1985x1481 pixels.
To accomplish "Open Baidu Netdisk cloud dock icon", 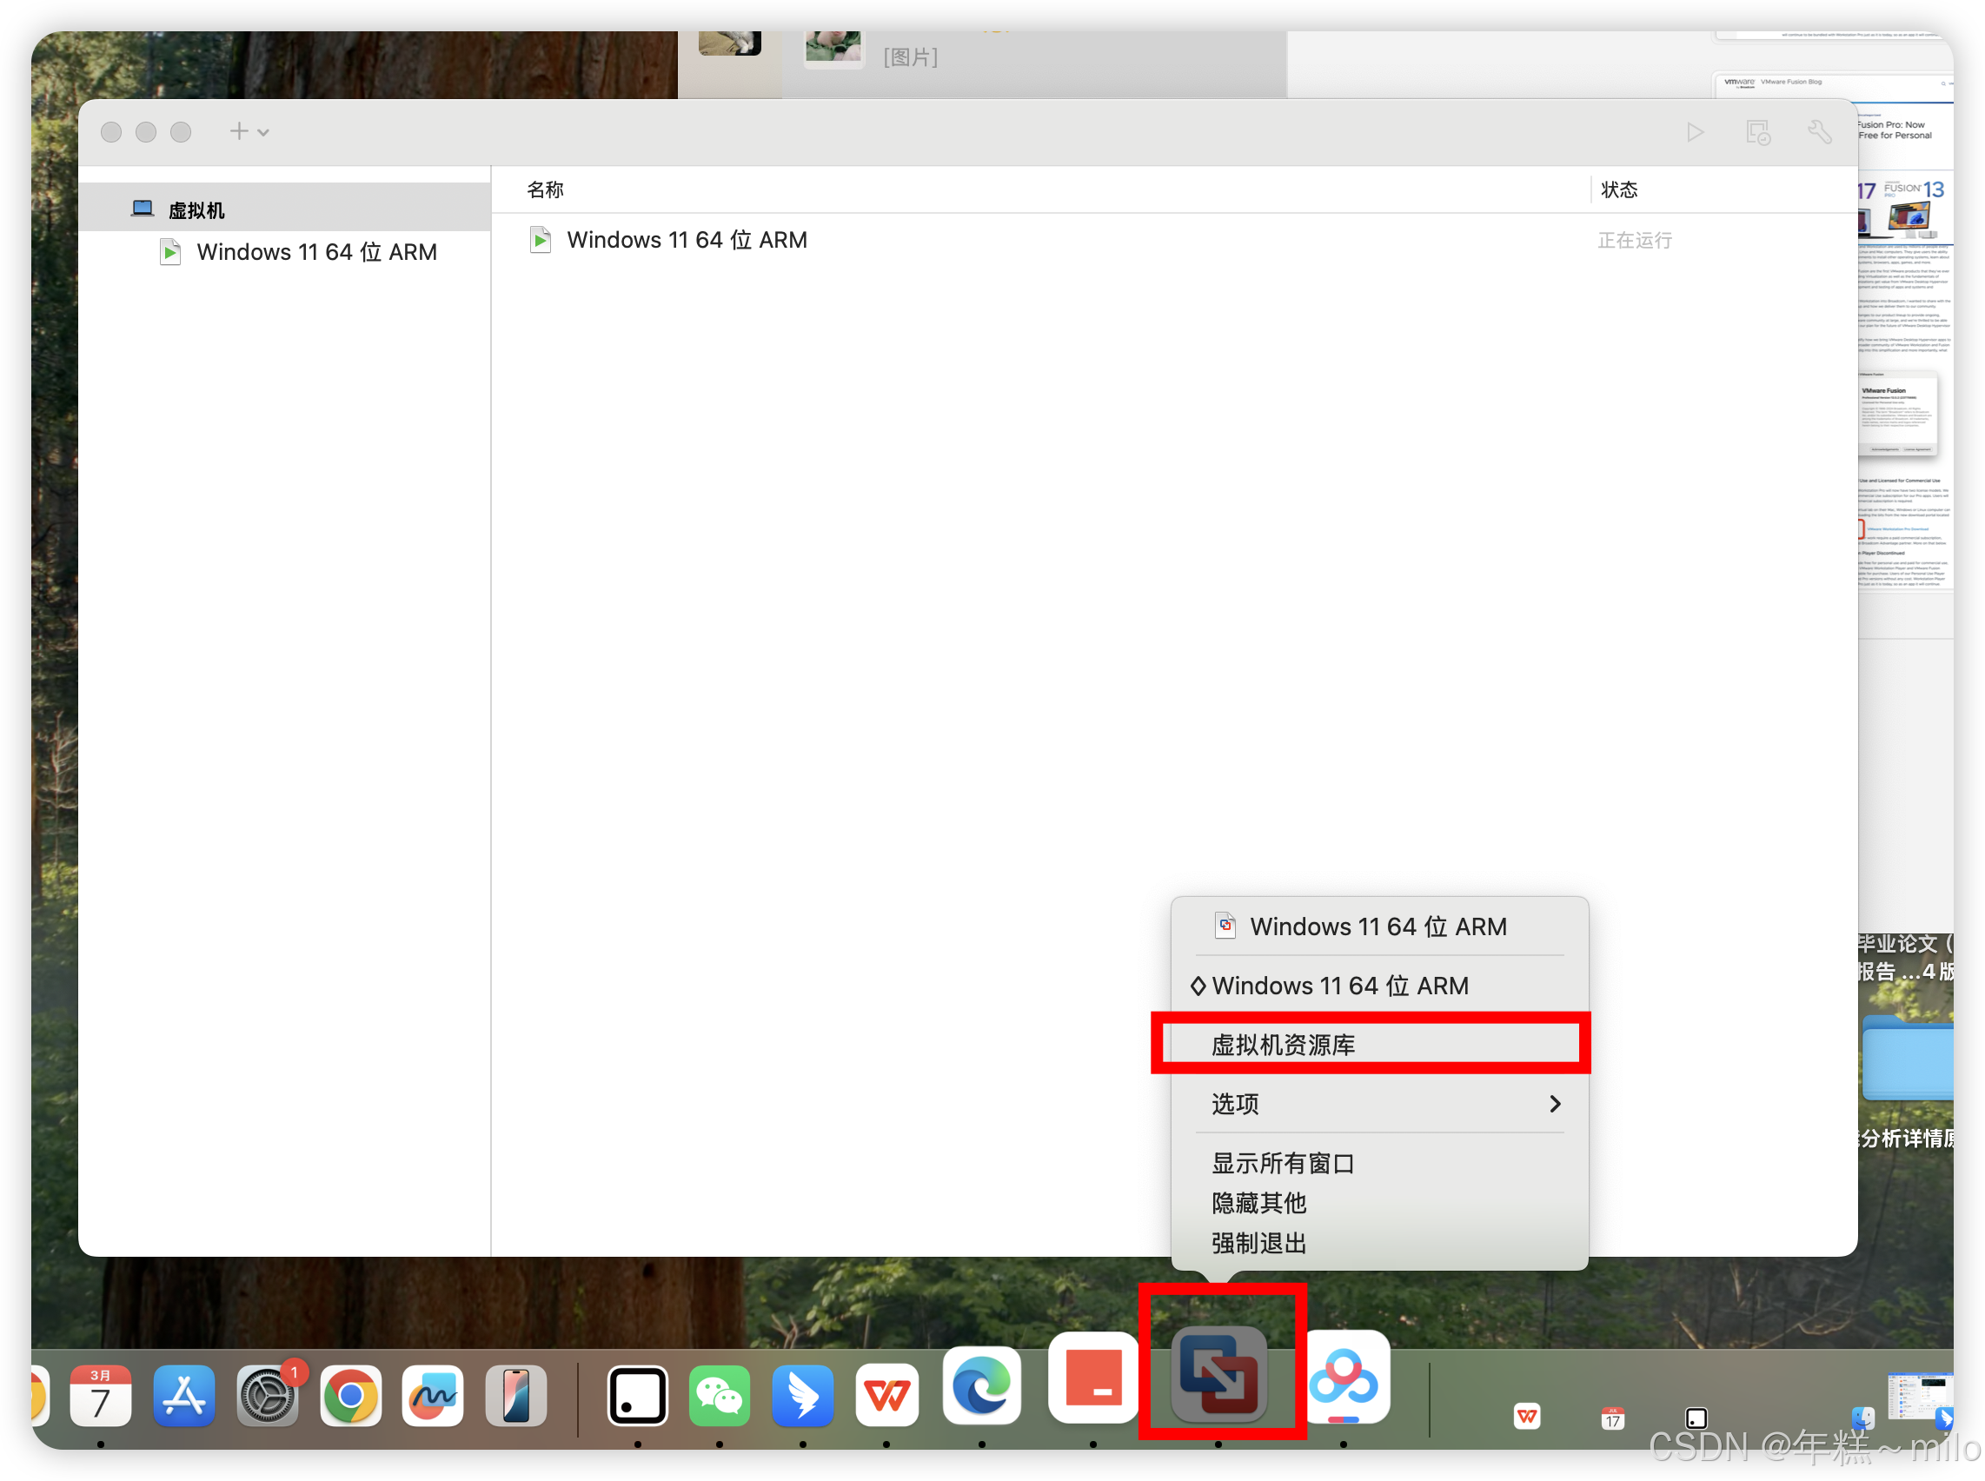I will [x=1343, y=1378].
